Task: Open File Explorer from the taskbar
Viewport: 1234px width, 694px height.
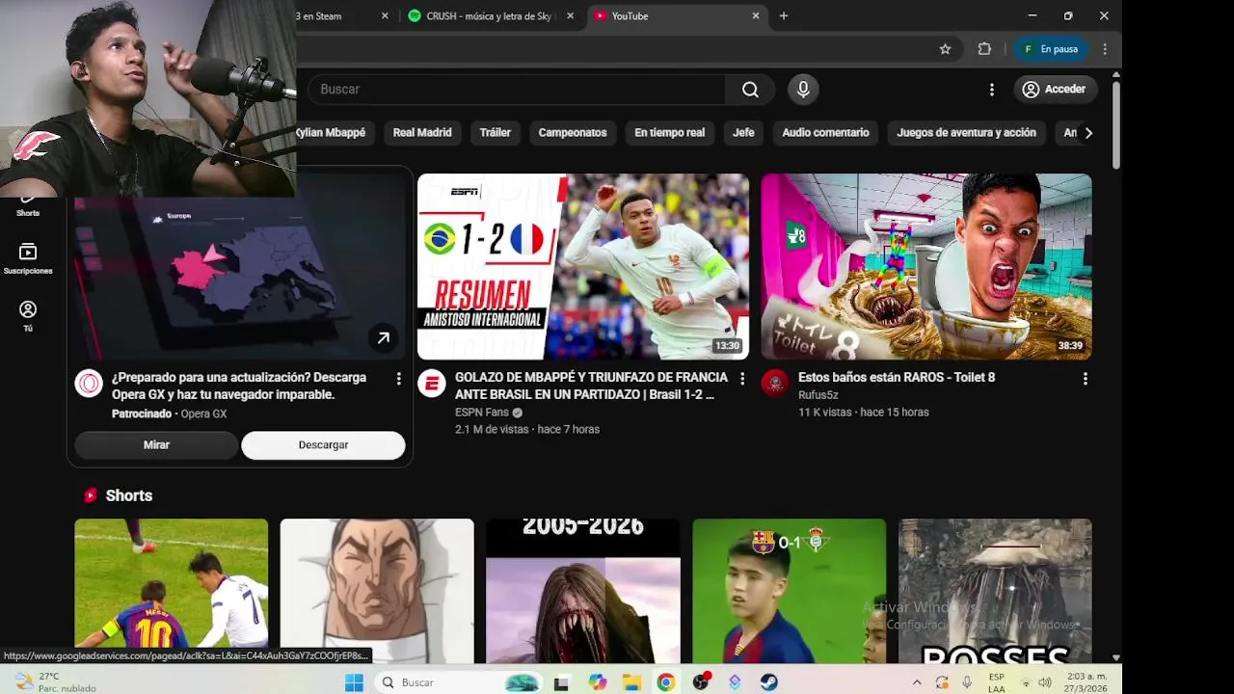Action: tap(631, 682)
